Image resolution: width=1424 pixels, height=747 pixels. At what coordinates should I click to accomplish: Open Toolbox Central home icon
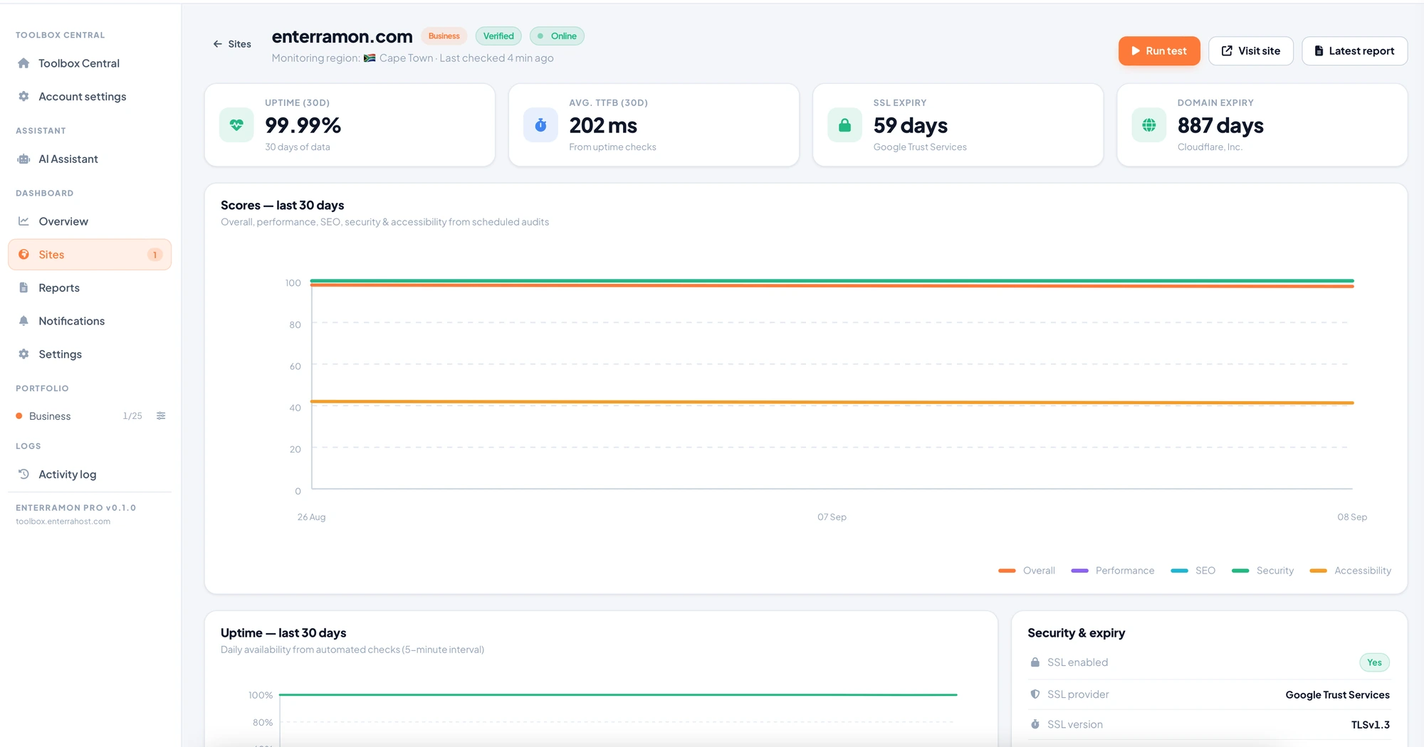(23, 63)
